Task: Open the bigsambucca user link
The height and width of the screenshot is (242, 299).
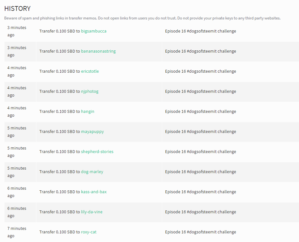Action: (x=94, y=31)
